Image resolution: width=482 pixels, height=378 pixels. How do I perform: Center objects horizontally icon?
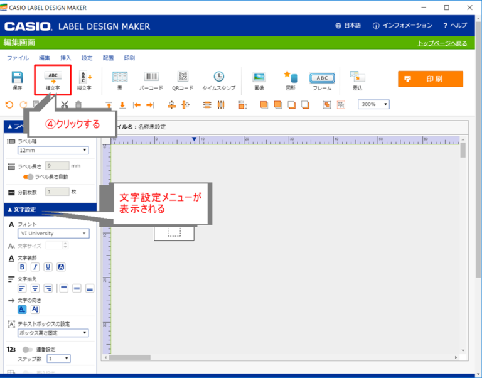coord(186,105)
